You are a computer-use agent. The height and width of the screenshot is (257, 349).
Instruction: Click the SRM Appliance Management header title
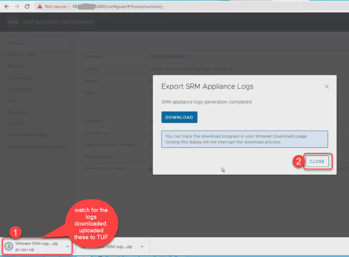58,22
